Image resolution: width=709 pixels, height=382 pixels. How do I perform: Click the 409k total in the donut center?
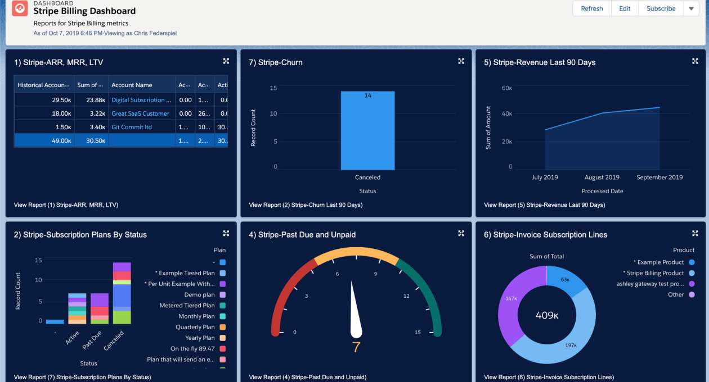pyautogui.click(x=546, y=316)
